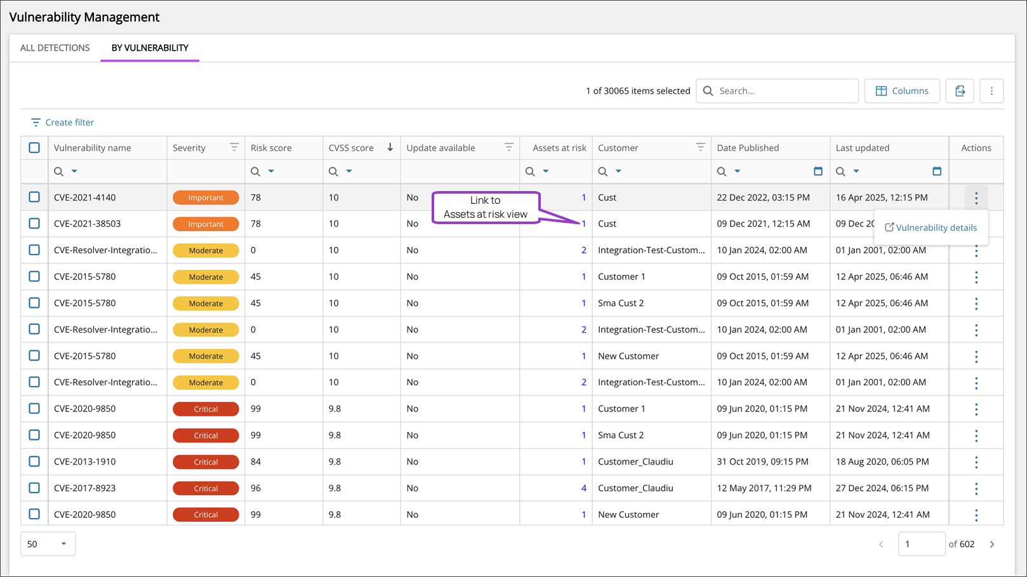This screenshot has height=577, width=1027.
Task: Switch to the All Detections tab
Action: click(55, 48)
